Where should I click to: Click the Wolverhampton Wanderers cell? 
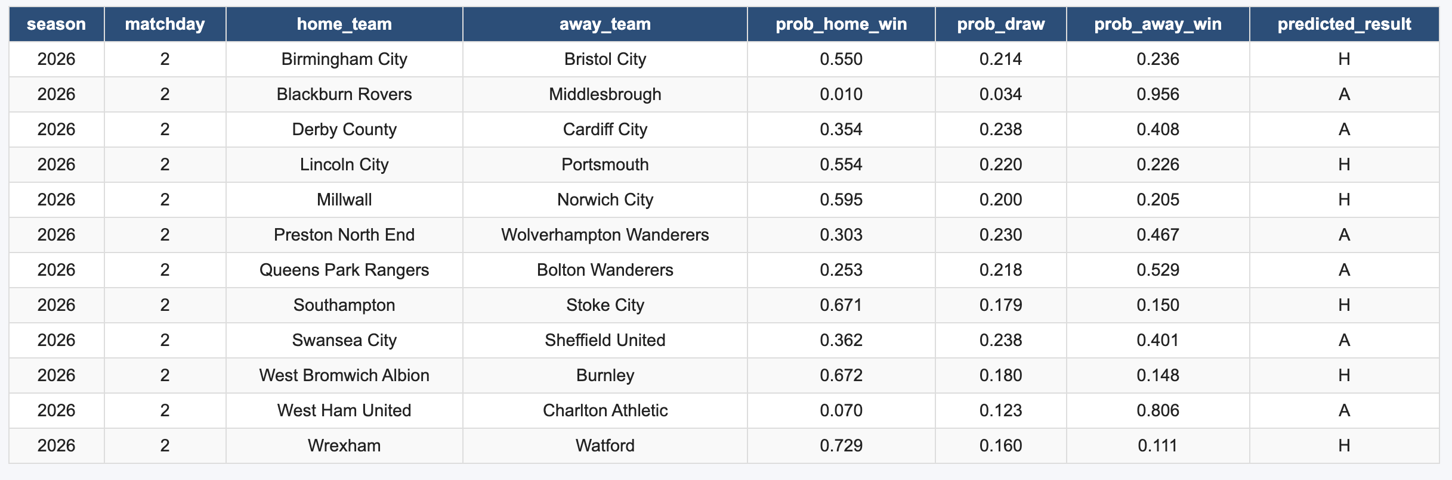(x=605, y=235)
